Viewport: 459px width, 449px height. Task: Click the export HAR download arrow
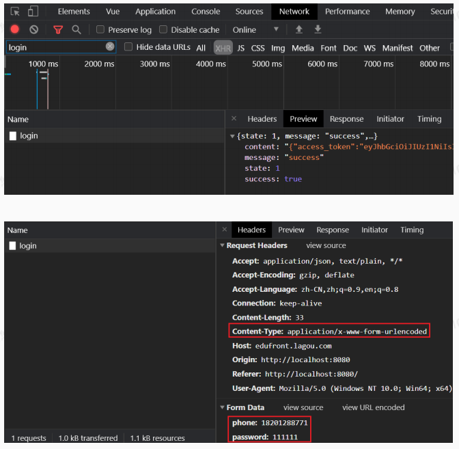(x=318, y=30)
